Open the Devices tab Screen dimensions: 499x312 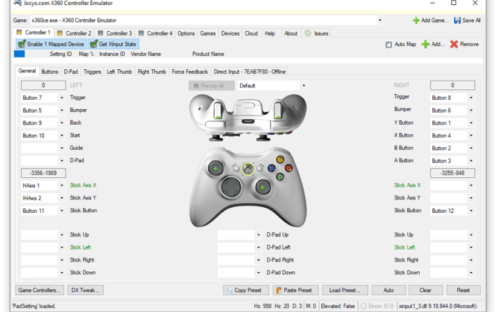point(230,33)
